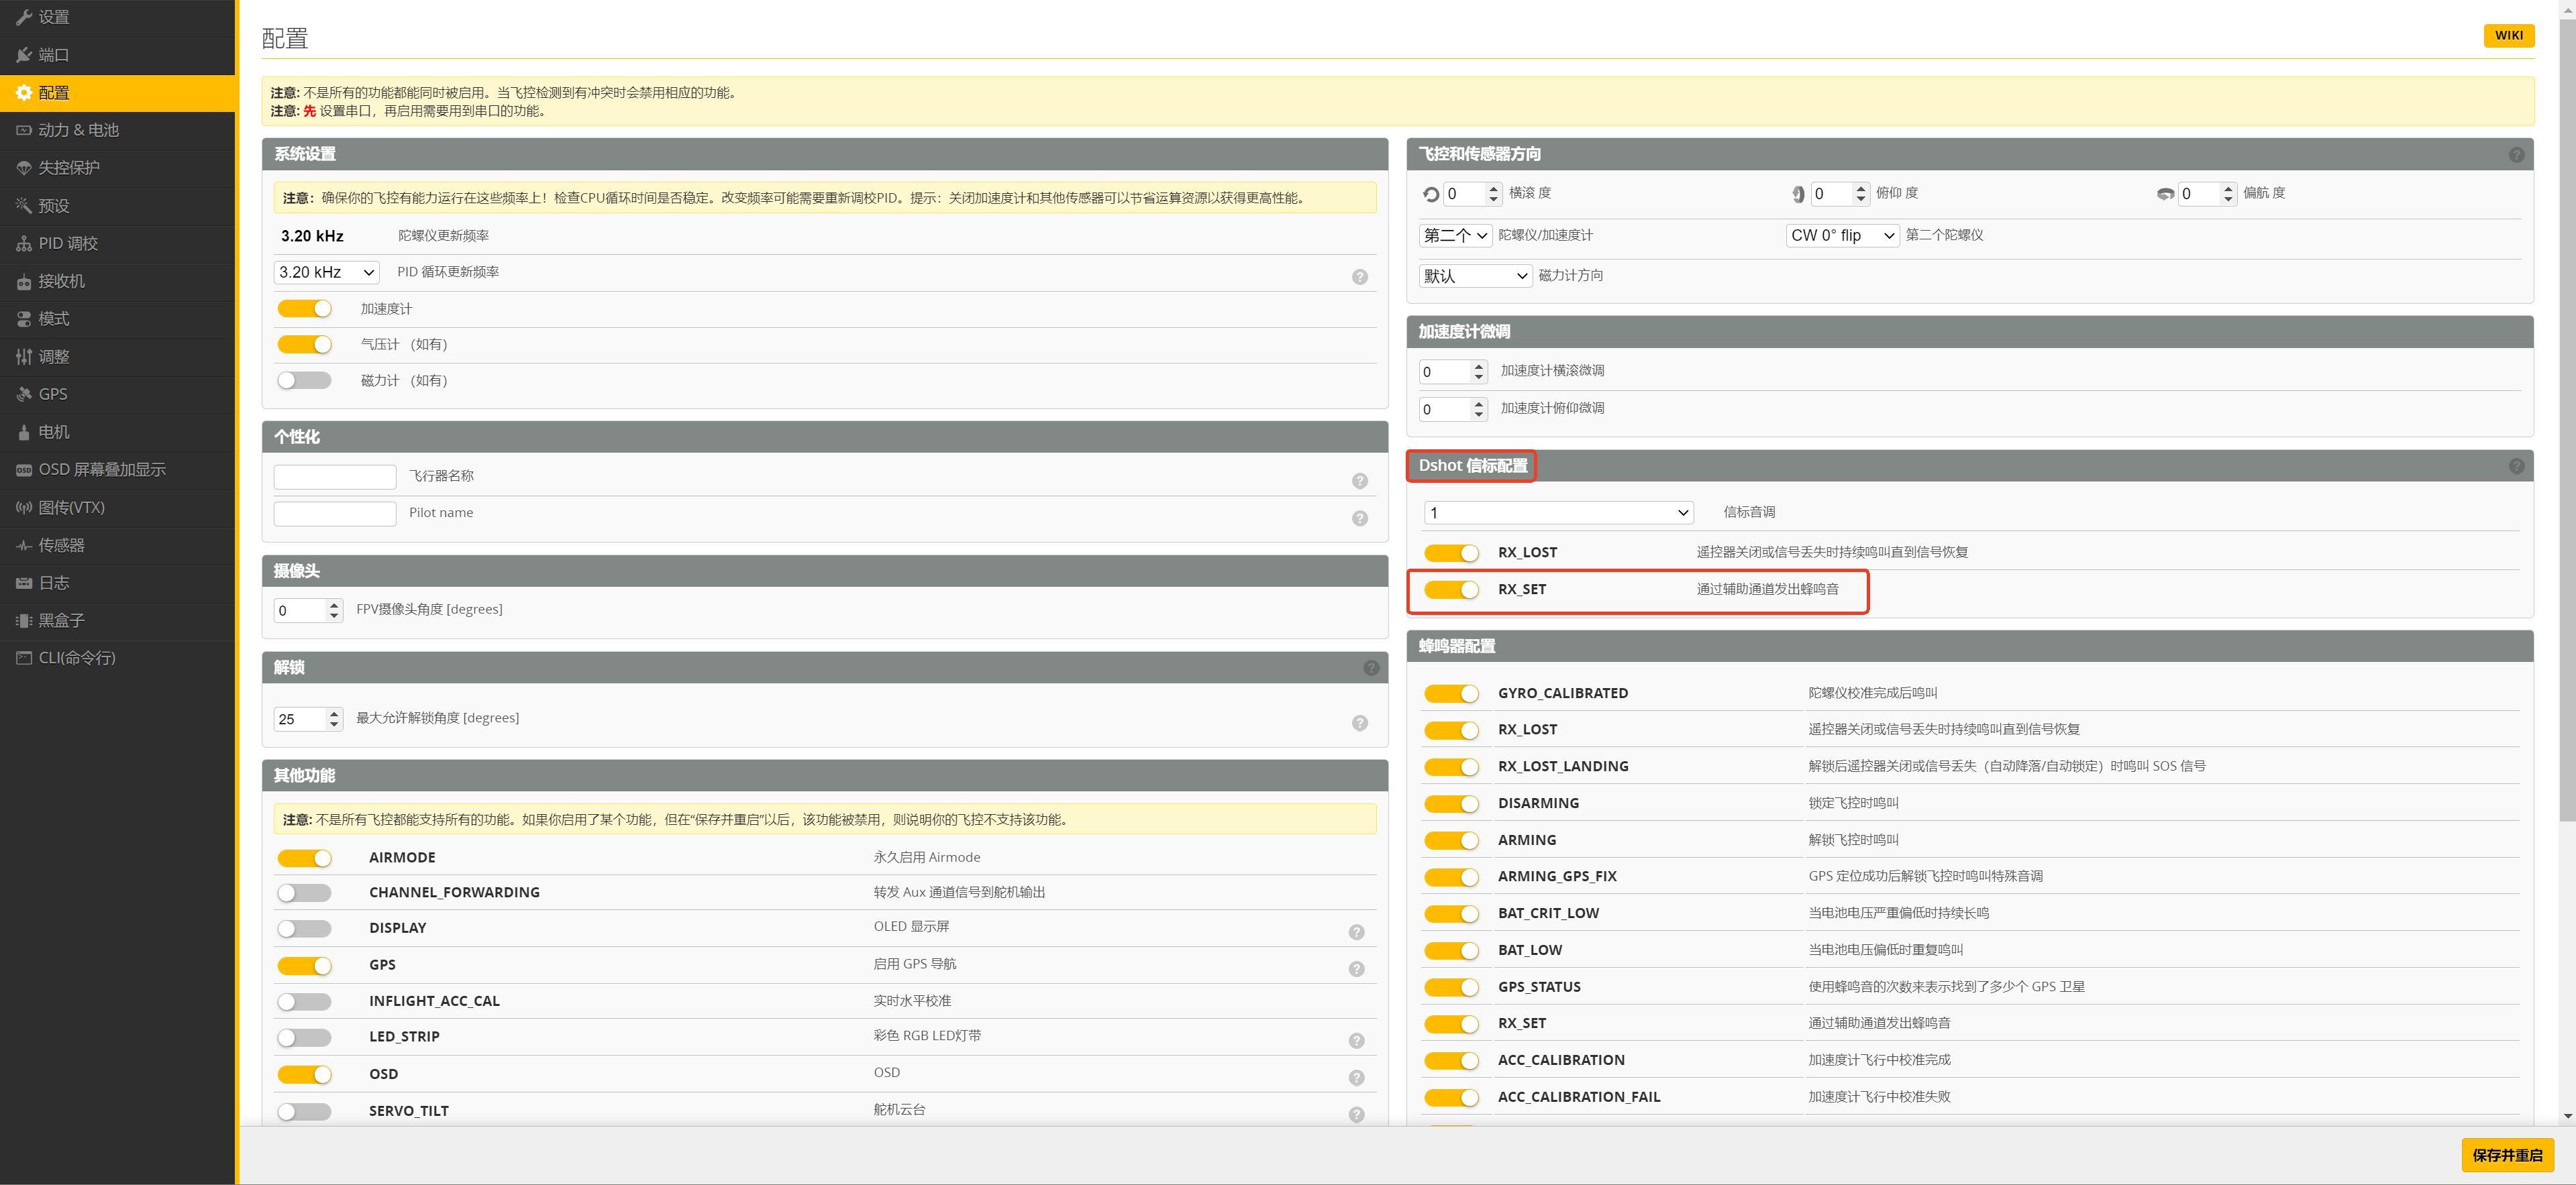Click the 模式 icon in sidebar
2576x1185 pixels.
click(x=24, y=319)
